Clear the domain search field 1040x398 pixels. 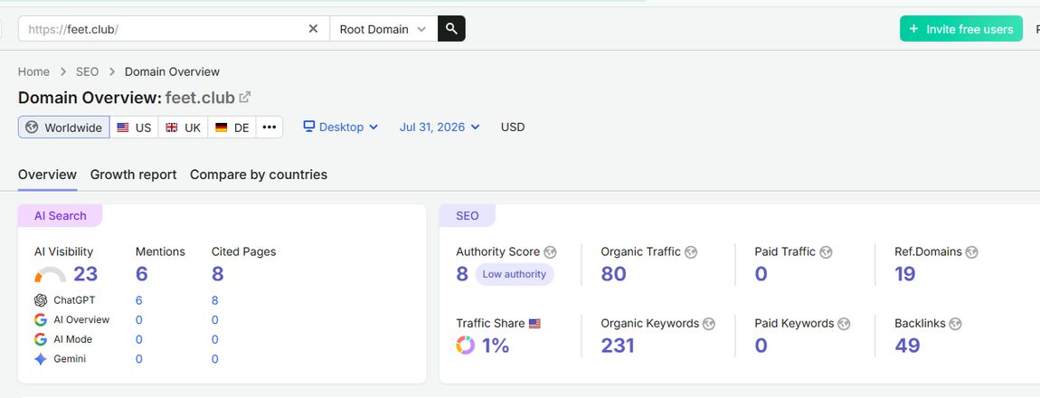coord(313,29)
